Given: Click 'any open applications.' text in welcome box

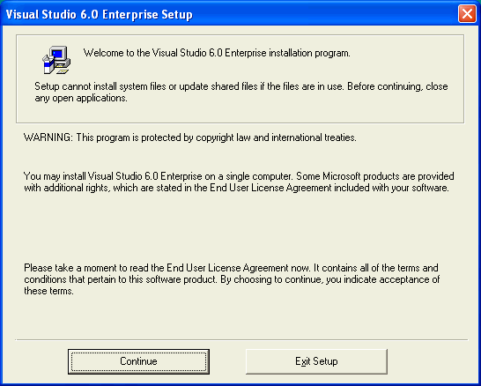Looking at the screenshot, I should (x=81, y=98).
